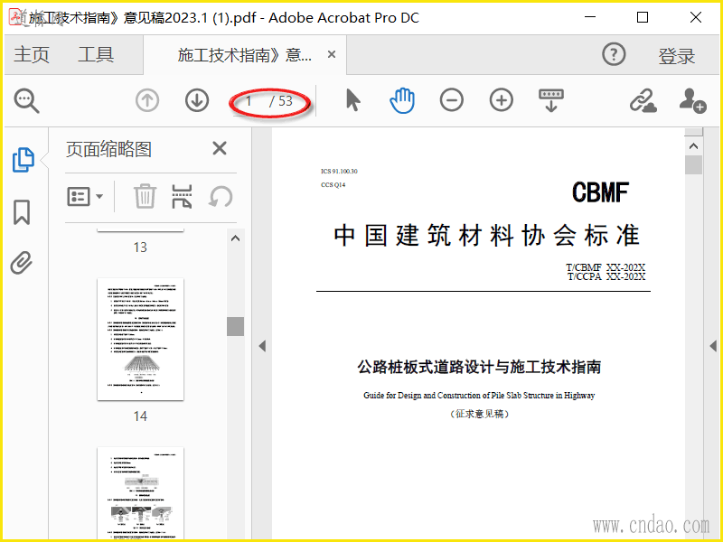Click the CBMF heading in document
Viewport: 723px width, 542px height.
point(600,192)
